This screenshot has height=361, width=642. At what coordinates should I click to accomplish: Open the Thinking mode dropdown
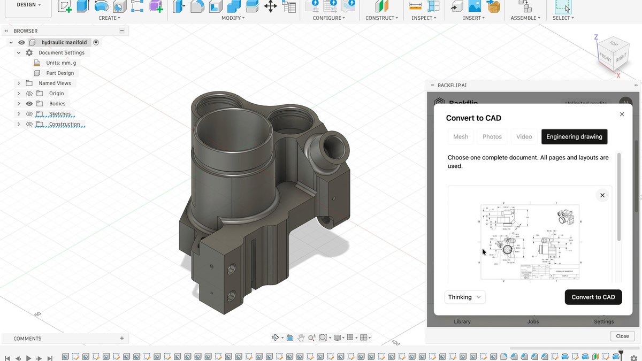(x=465, y=297)
